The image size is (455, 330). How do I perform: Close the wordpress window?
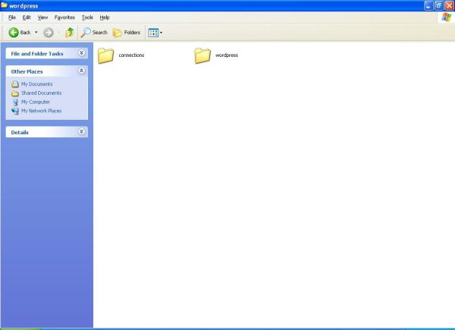[449, 5]
